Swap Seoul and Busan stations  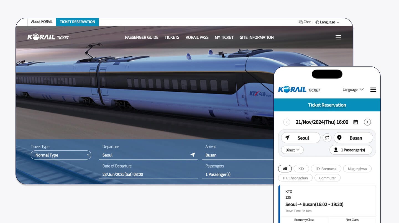[x=327, y=138]
